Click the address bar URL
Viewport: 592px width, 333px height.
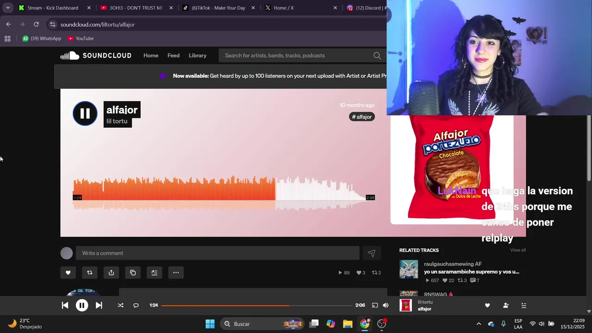tap(98, 25)
